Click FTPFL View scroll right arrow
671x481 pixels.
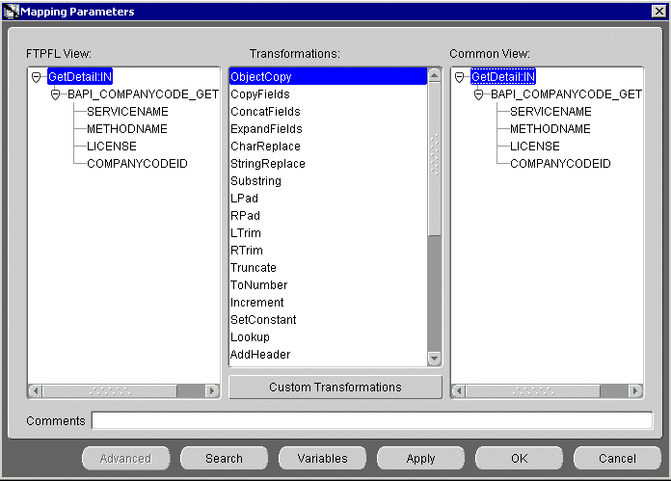(x=211, y=390)
